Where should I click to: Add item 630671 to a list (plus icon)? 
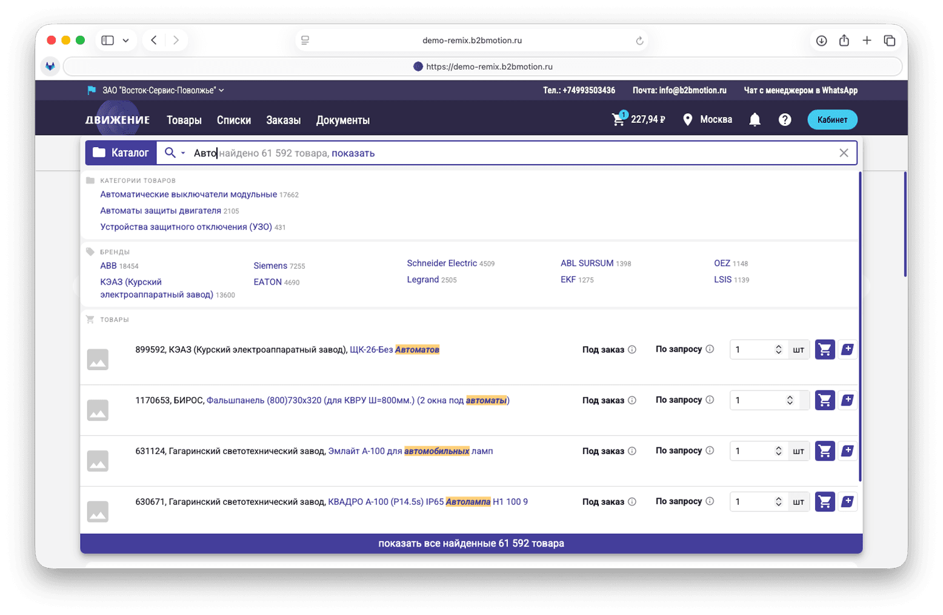point(848,502)
